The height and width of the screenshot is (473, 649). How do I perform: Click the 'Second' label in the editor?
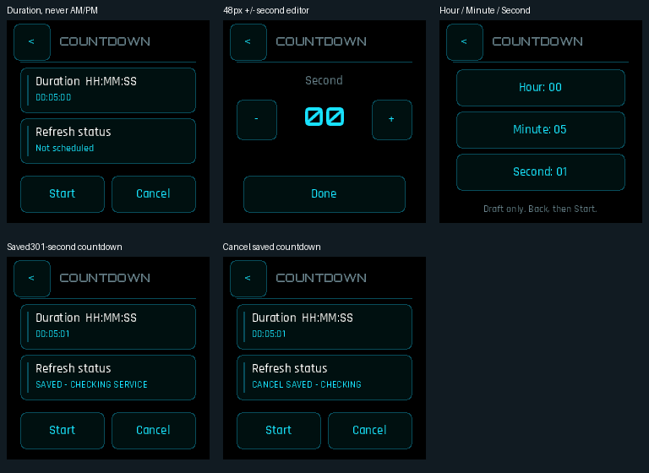point(324,80)
